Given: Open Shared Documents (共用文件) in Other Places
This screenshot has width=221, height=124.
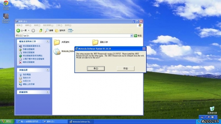Looking at the screenshot, I should (x=27, y=81).
